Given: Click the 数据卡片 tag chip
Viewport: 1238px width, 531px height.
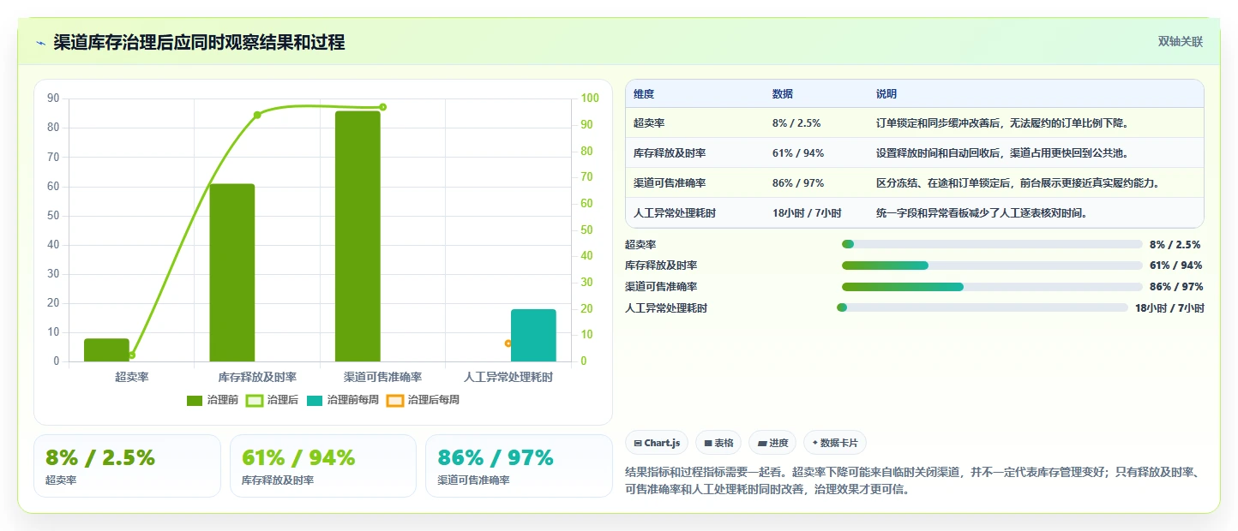Looking at the screenshot, I should [x=834, y=443].
